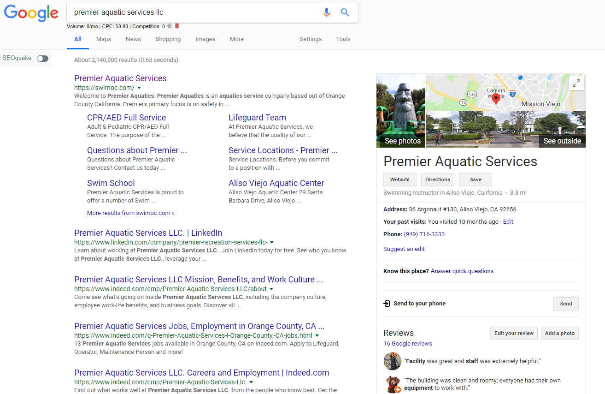Open the dog avatar reviewer profile

coord(393,384)
